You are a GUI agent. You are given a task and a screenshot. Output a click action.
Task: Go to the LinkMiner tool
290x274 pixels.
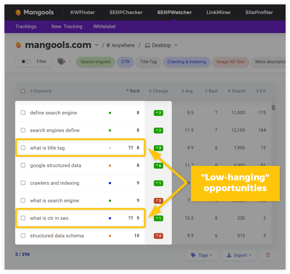219,12
